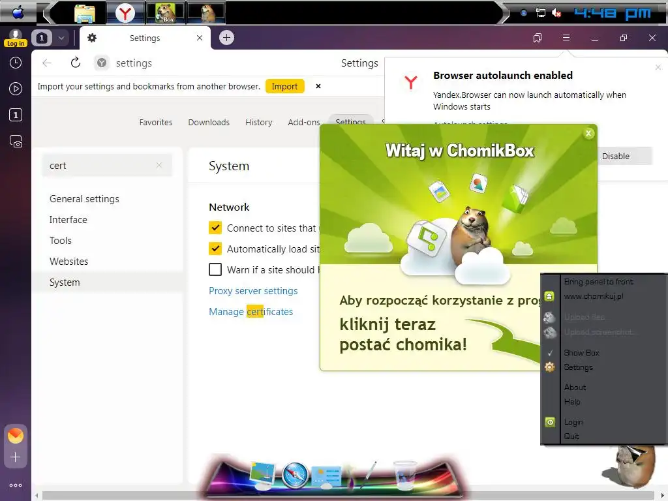Open Proxy server settings link
This screenshot has height=501, width=668.
253,290
